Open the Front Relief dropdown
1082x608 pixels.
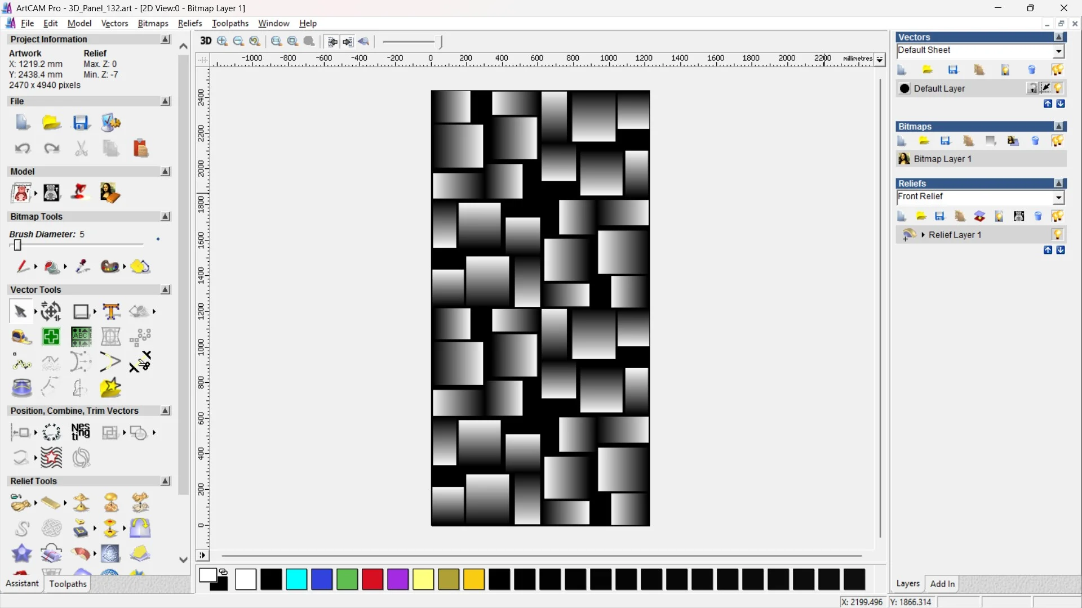tap(1058, 198)
